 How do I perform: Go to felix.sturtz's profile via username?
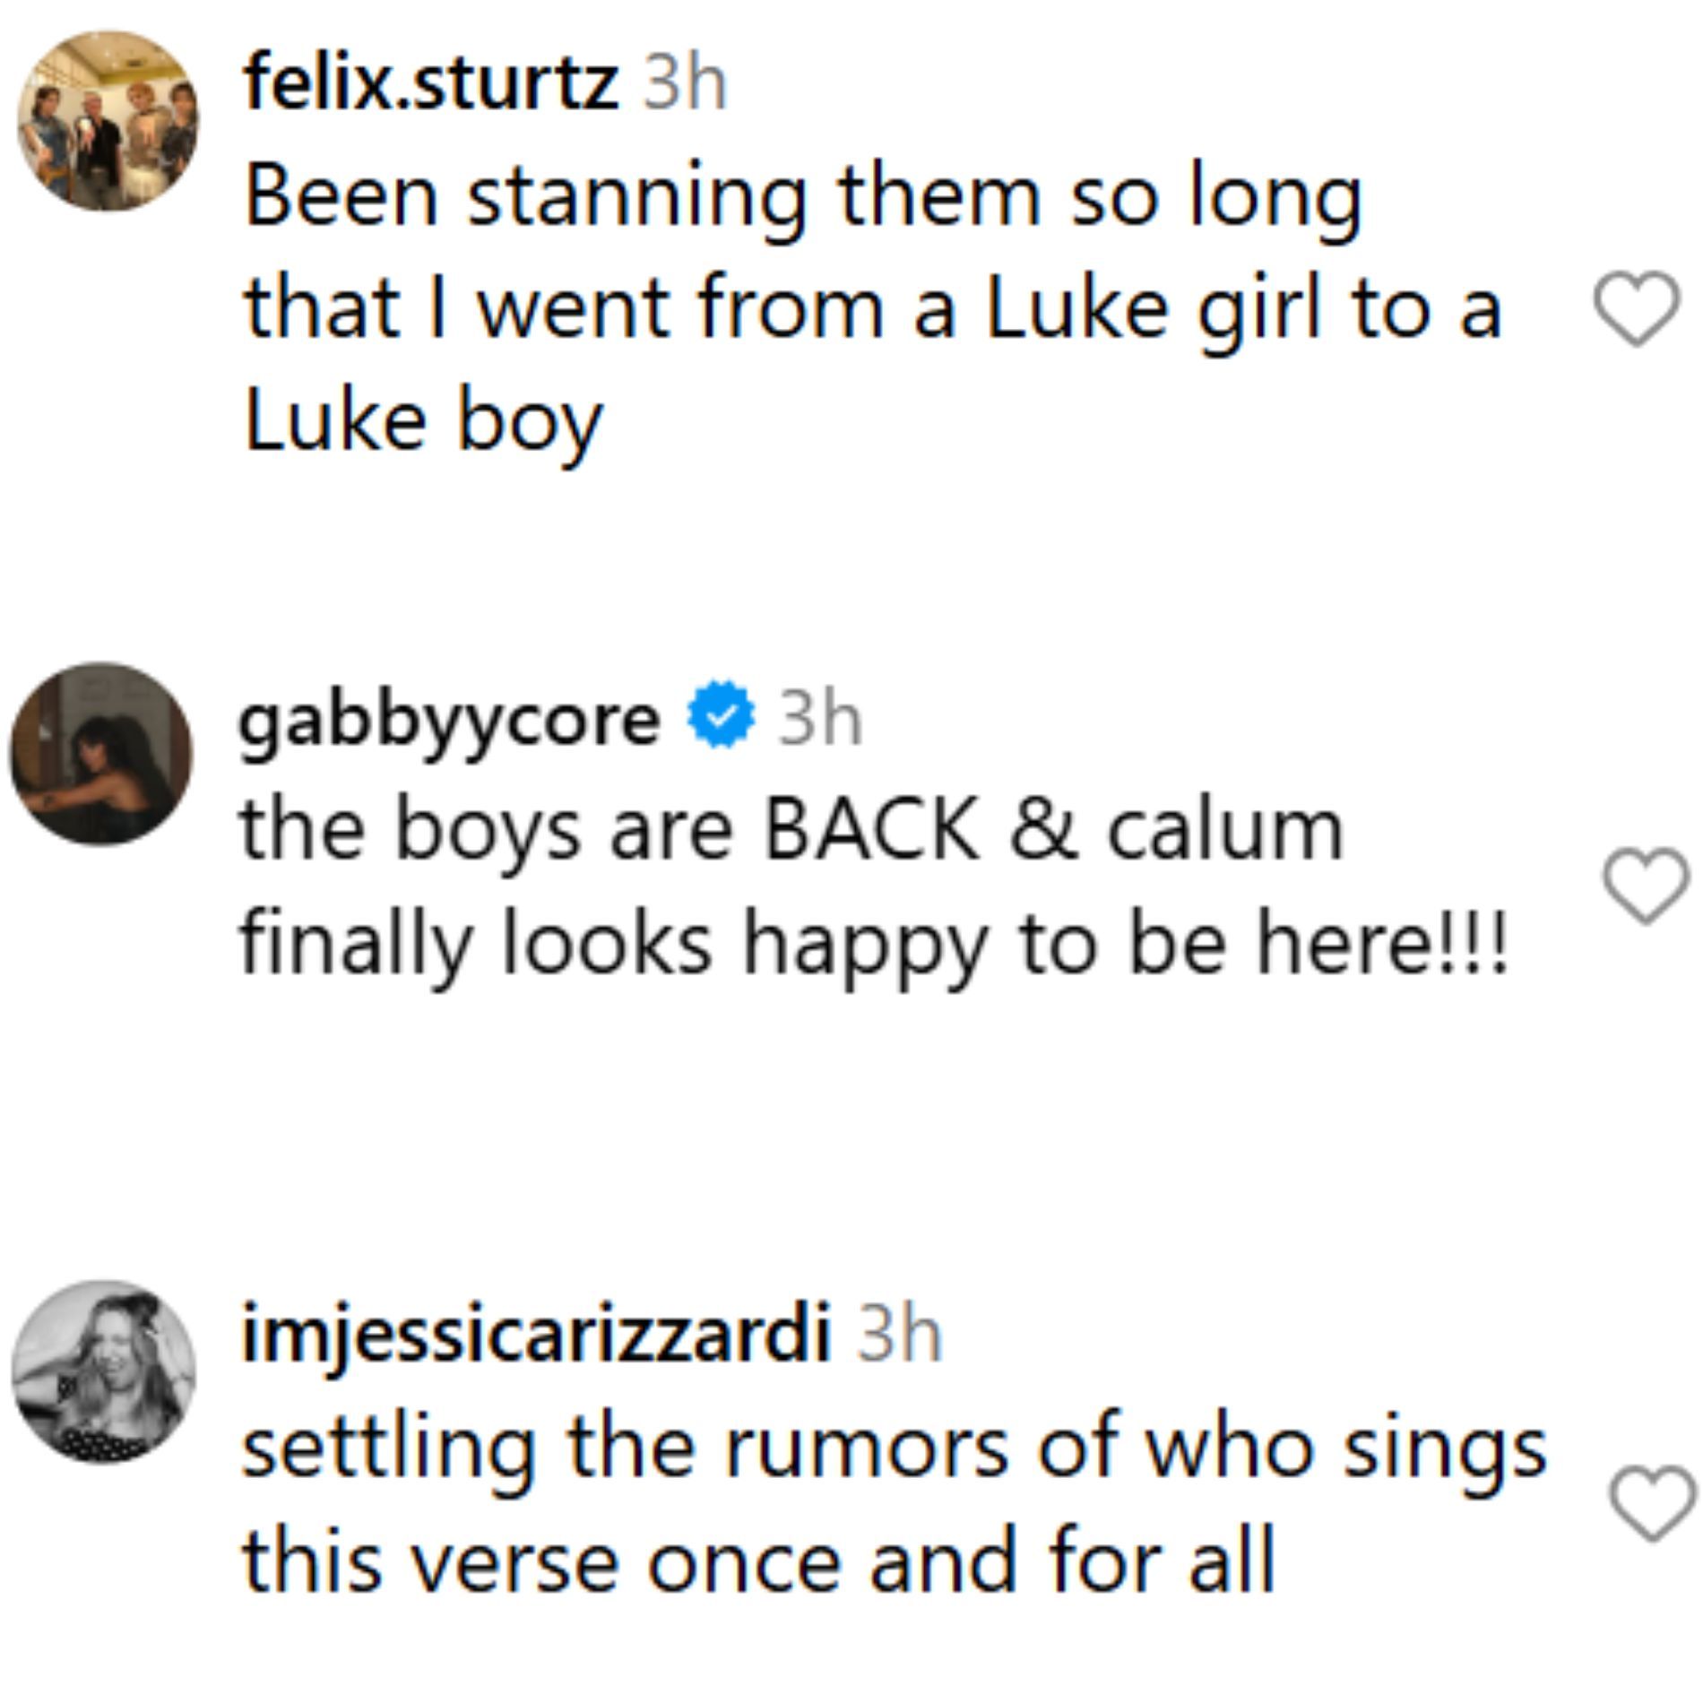coord(431,83)
